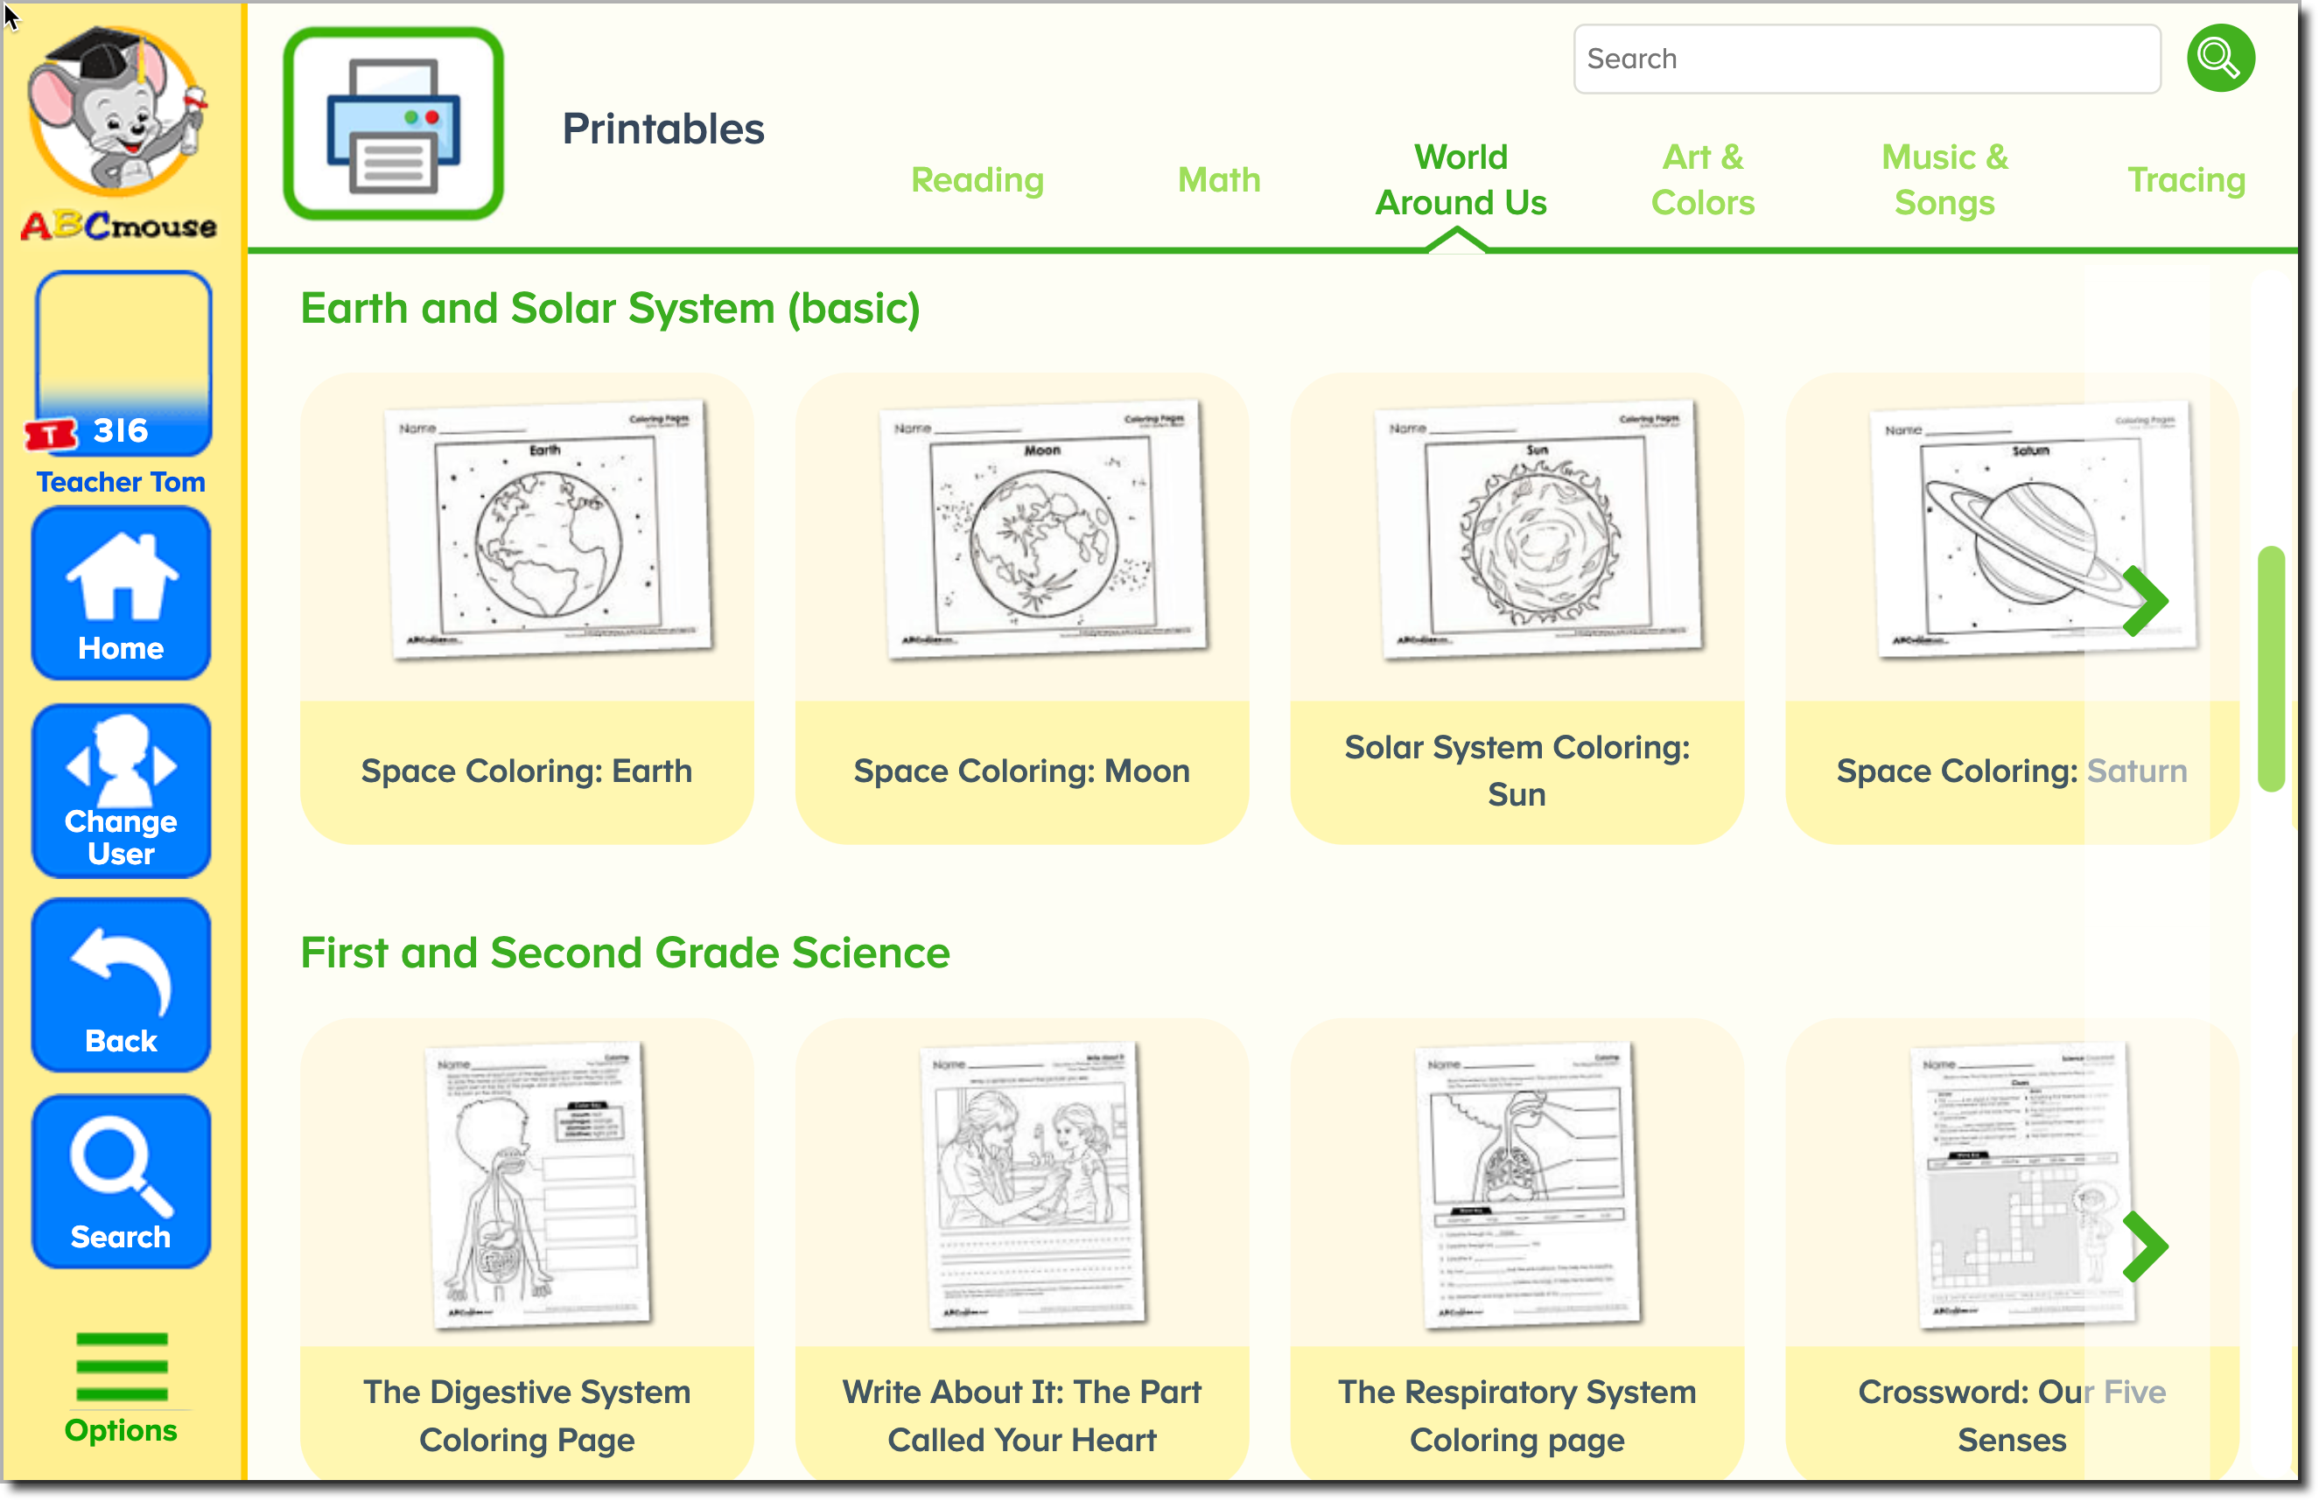Image resolution: width=2319 pixels, height=1501 pixels.
Task: Click Crossword: Our Five Senses title
Action: click(x=2011, y=1415)
